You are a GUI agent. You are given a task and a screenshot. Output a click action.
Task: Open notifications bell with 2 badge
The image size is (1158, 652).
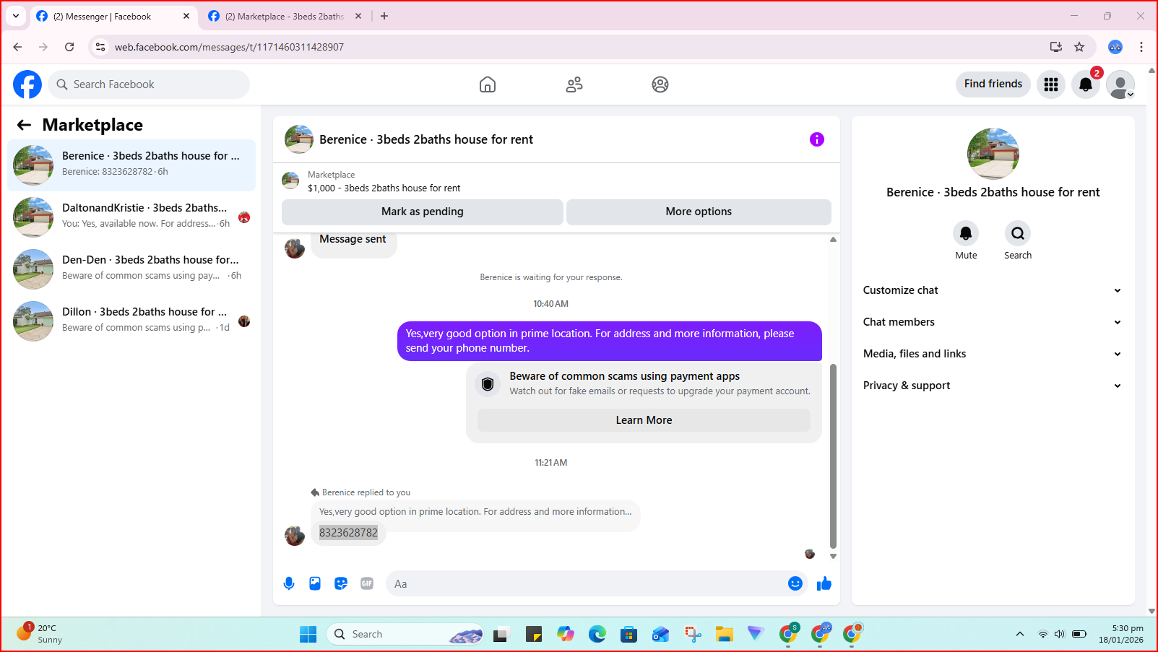point(1086,84)
